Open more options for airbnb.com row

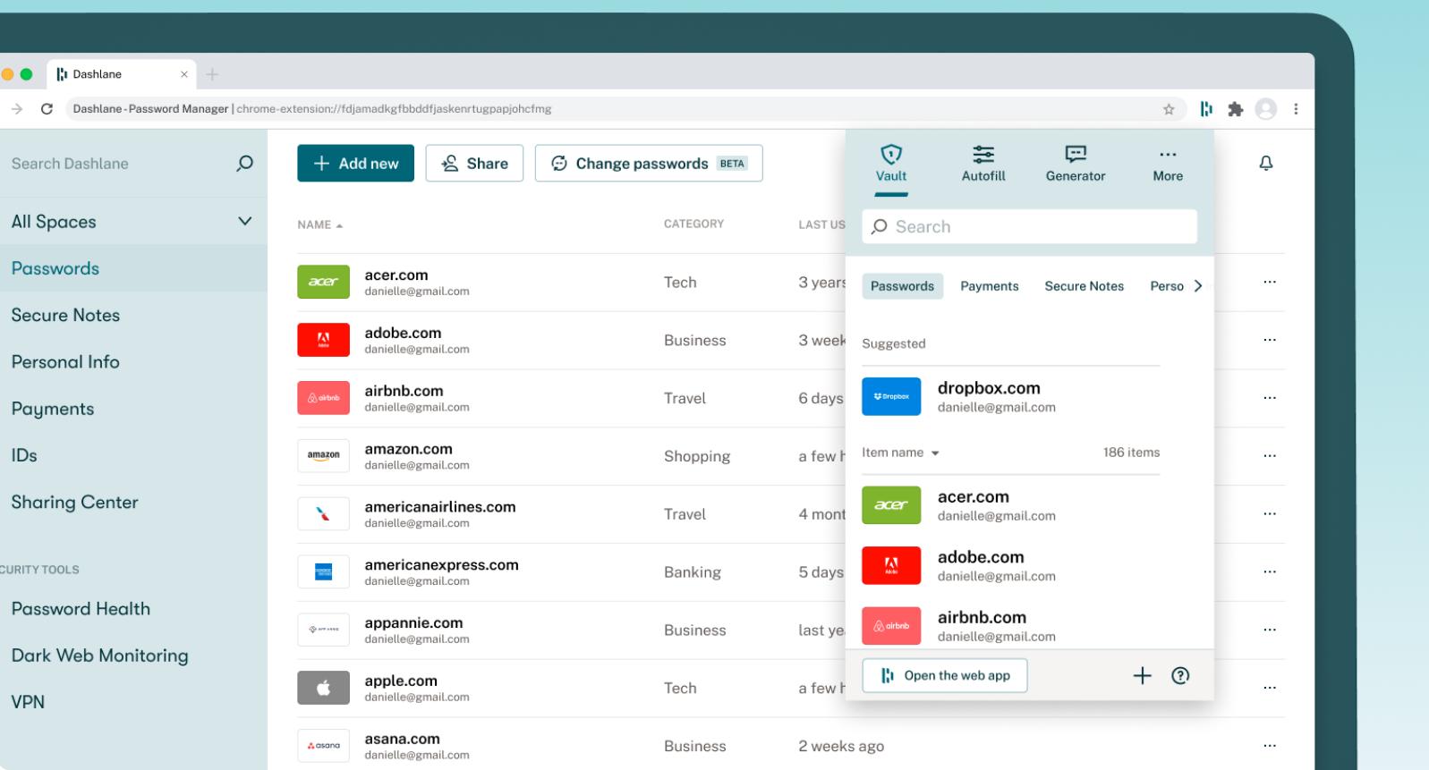(x=1270, y=398)
